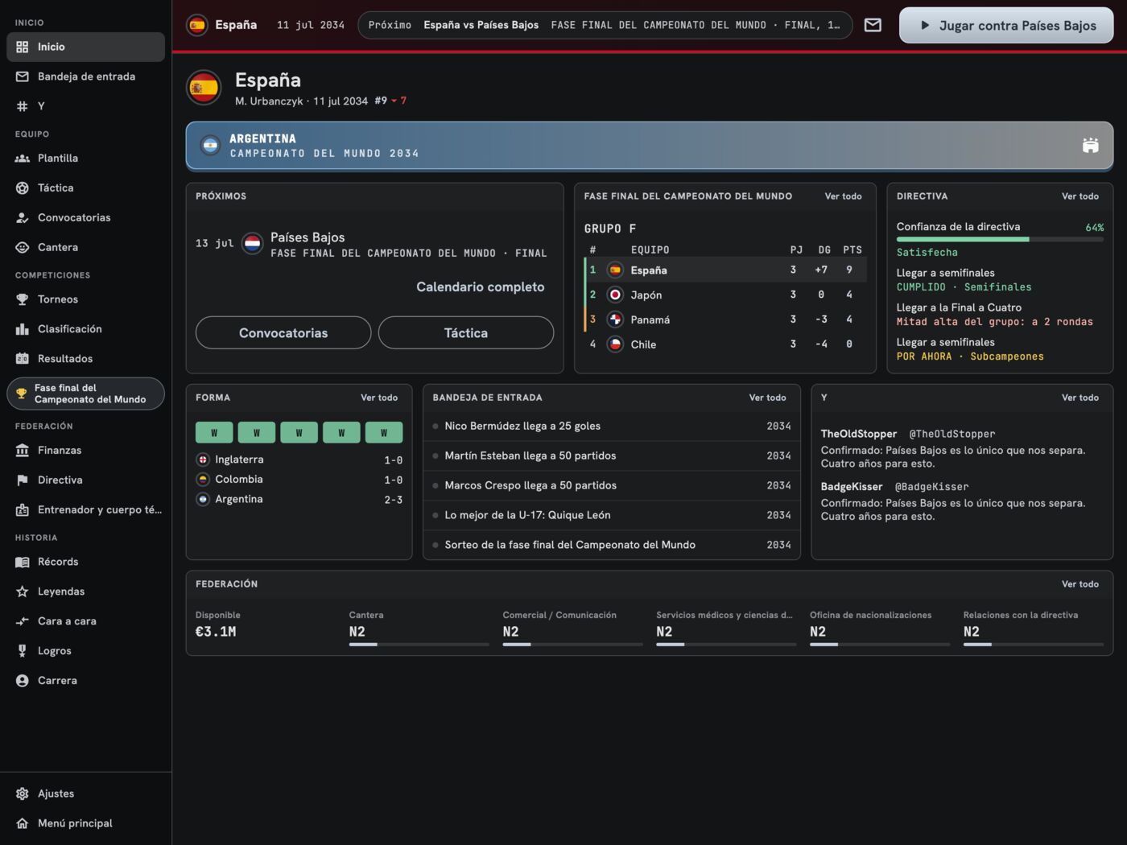Click the calendar icon on Argentina banner
1127x845 pixels.
1090,146
